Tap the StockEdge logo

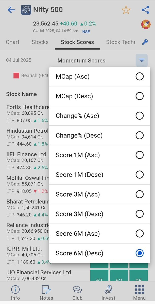coord(26,10)
